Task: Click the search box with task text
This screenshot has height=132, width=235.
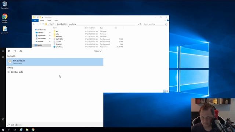Action: point(55,125)
